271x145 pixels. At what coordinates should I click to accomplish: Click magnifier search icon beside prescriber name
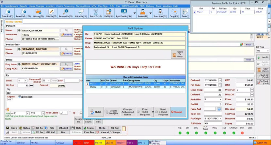(x=67, y=49)
